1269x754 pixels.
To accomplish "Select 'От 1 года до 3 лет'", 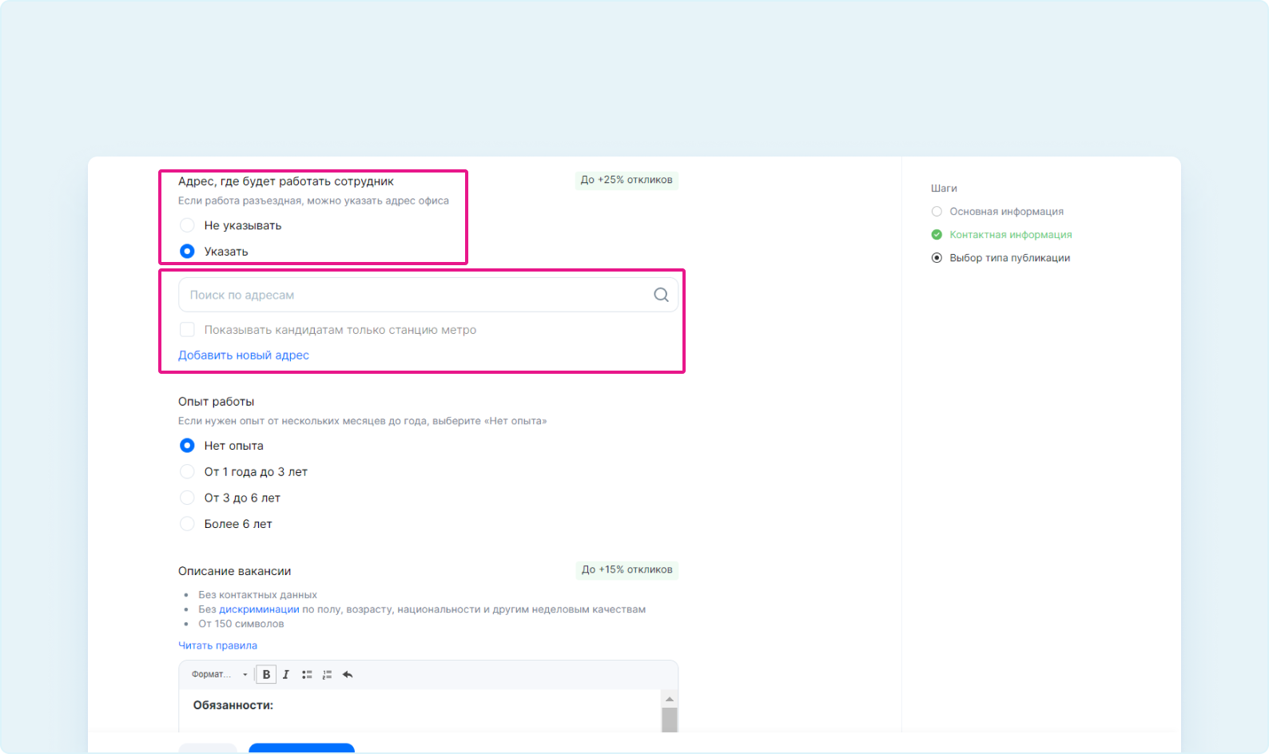I will coord(187,471).
